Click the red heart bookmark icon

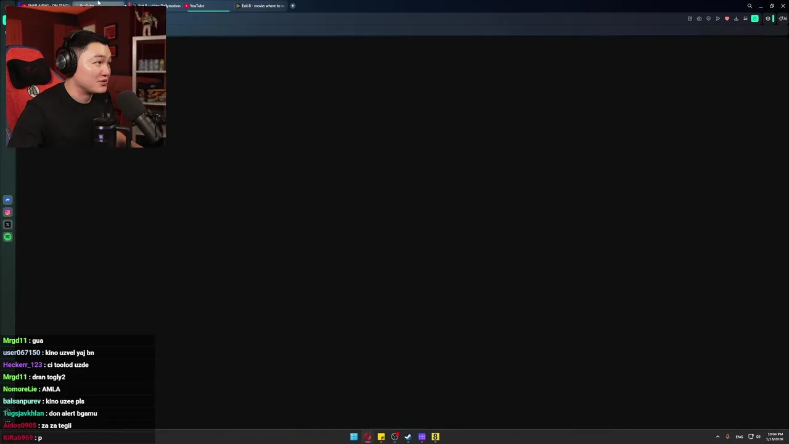pos(727,18)
